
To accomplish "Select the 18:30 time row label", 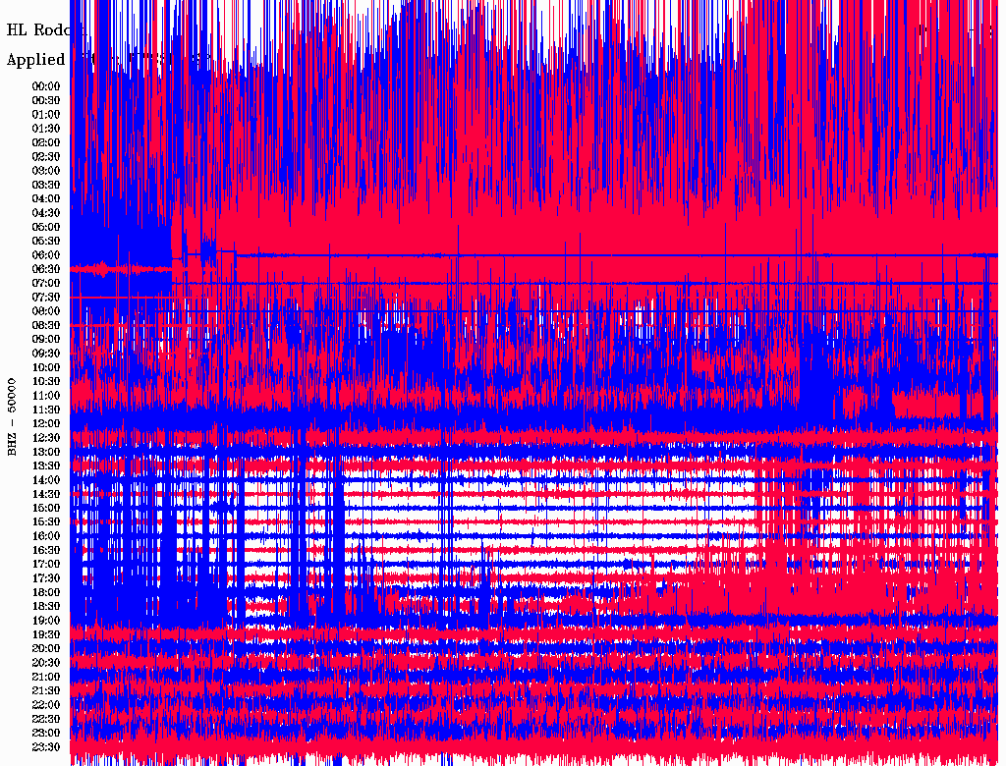I will click(46, 606).
